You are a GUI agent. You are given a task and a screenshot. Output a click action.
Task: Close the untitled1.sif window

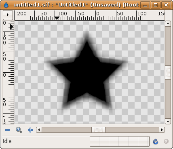tap(166, 5)
